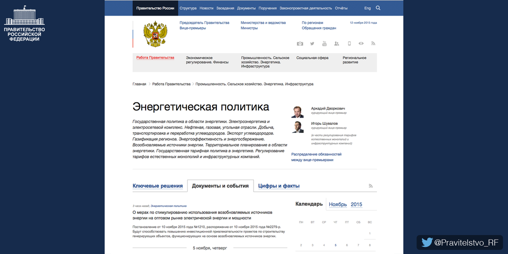Open the Поручения menu item
Screen dimensions: 508x254
click(268, 8)
